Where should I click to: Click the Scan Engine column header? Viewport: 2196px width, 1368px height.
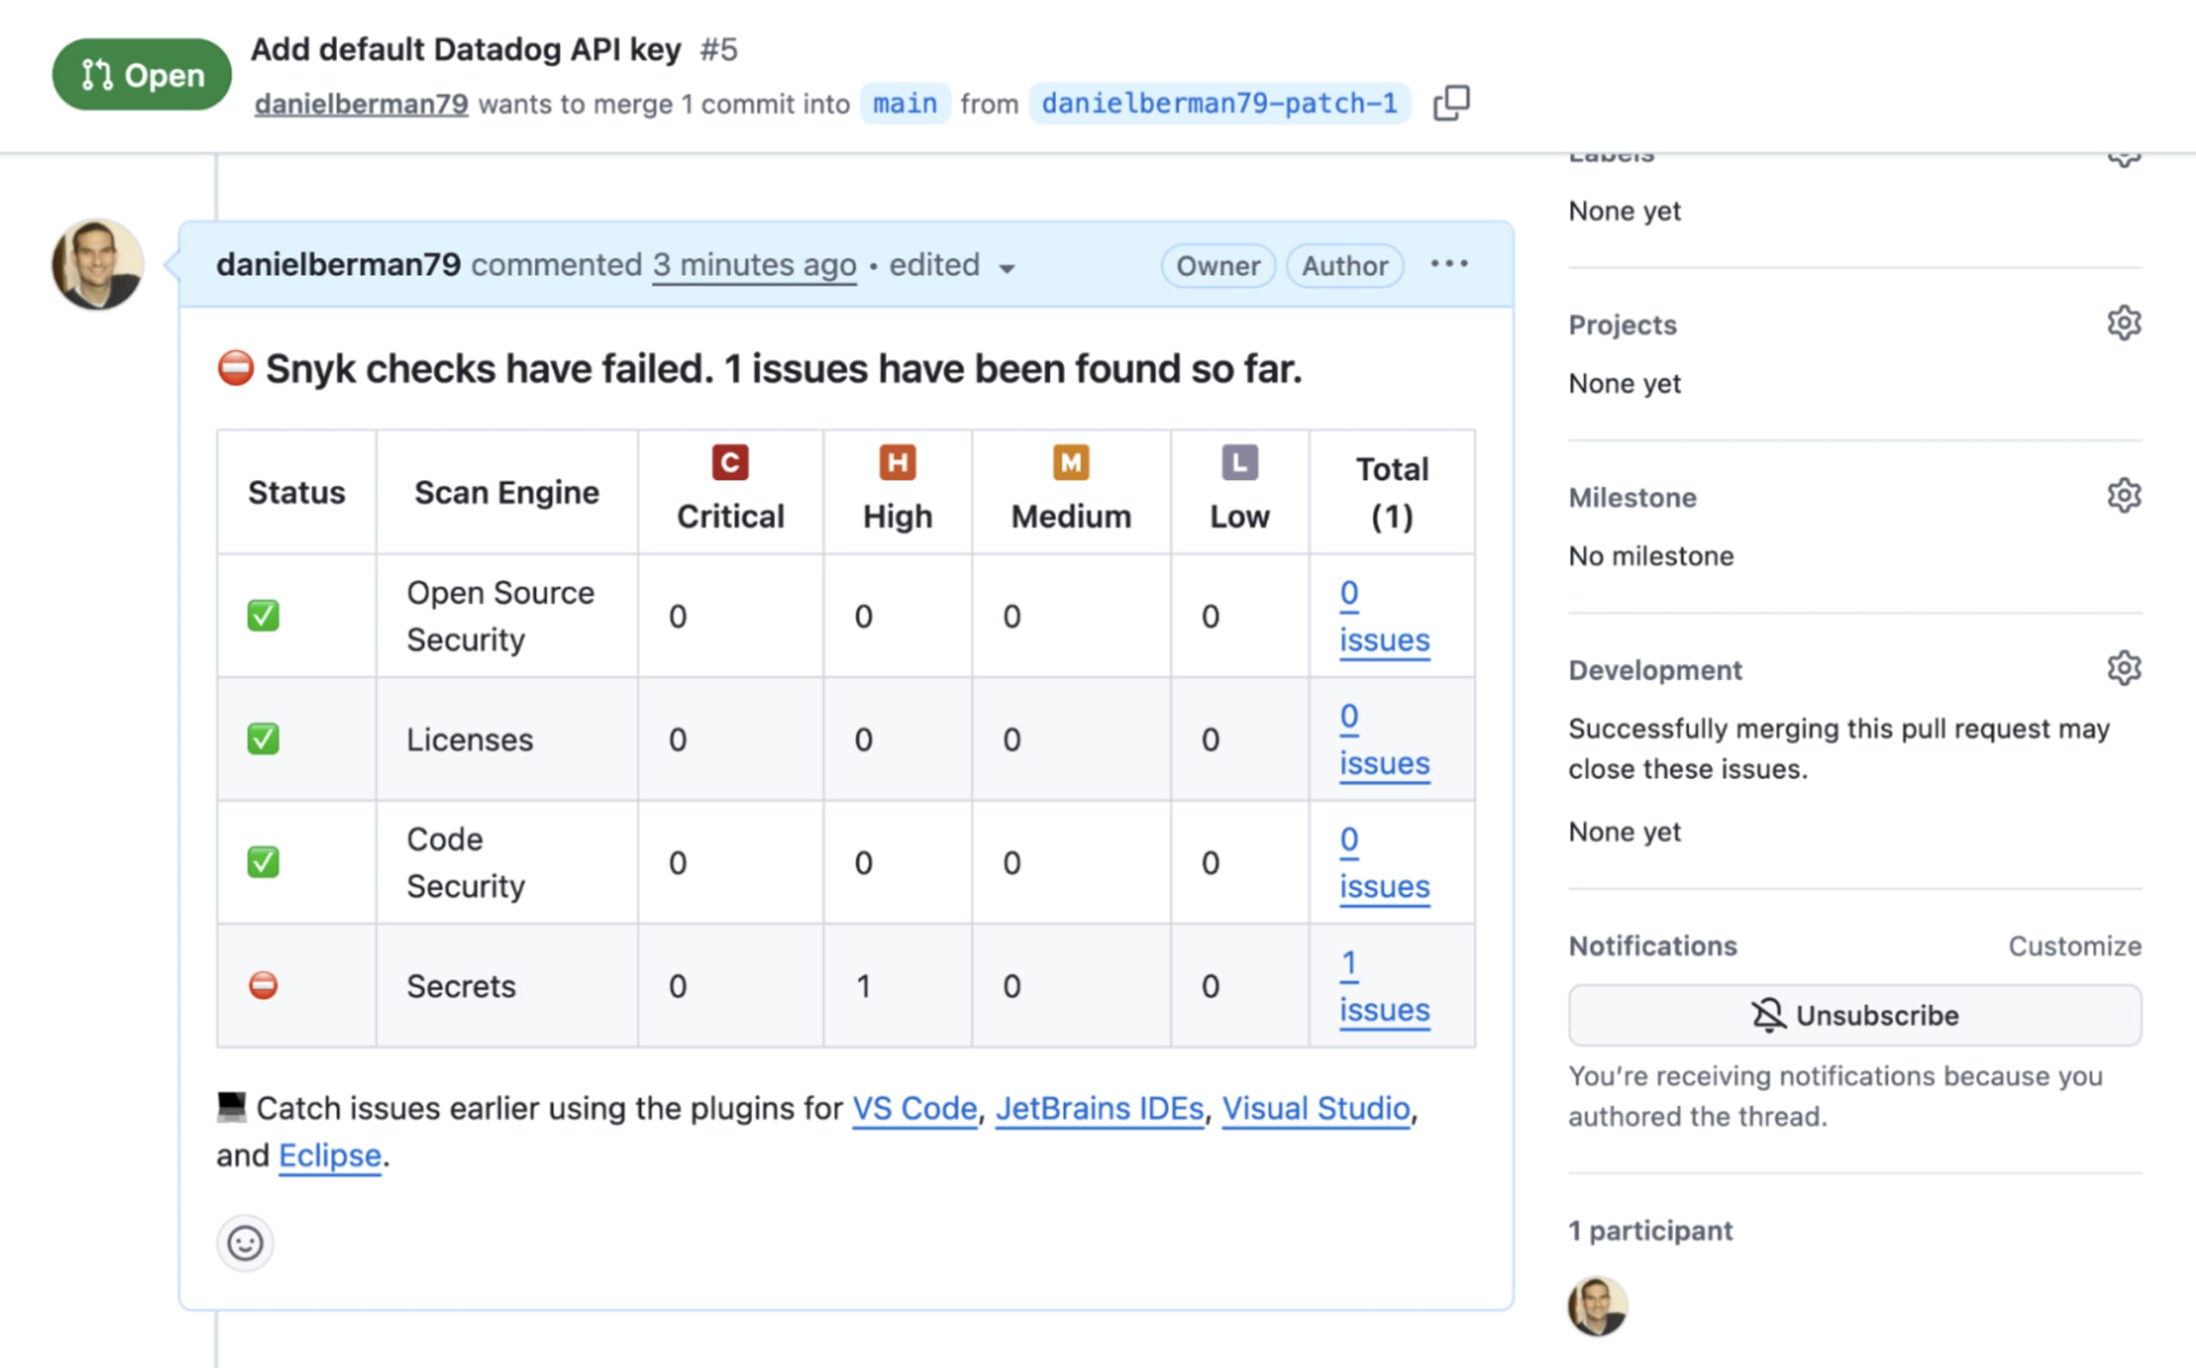coord(507,492)
